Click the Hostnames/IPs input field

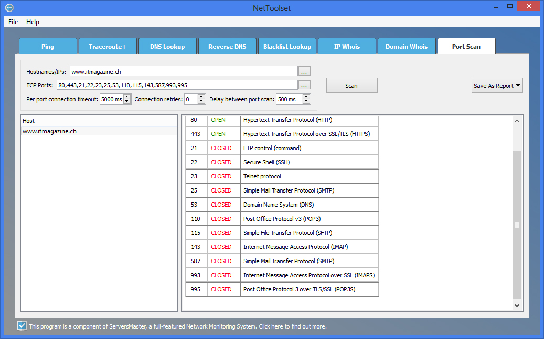pos(184,72)
